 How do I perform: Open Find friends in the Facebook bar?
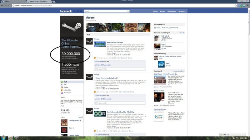pyautogui.click(x=172, y=11)
